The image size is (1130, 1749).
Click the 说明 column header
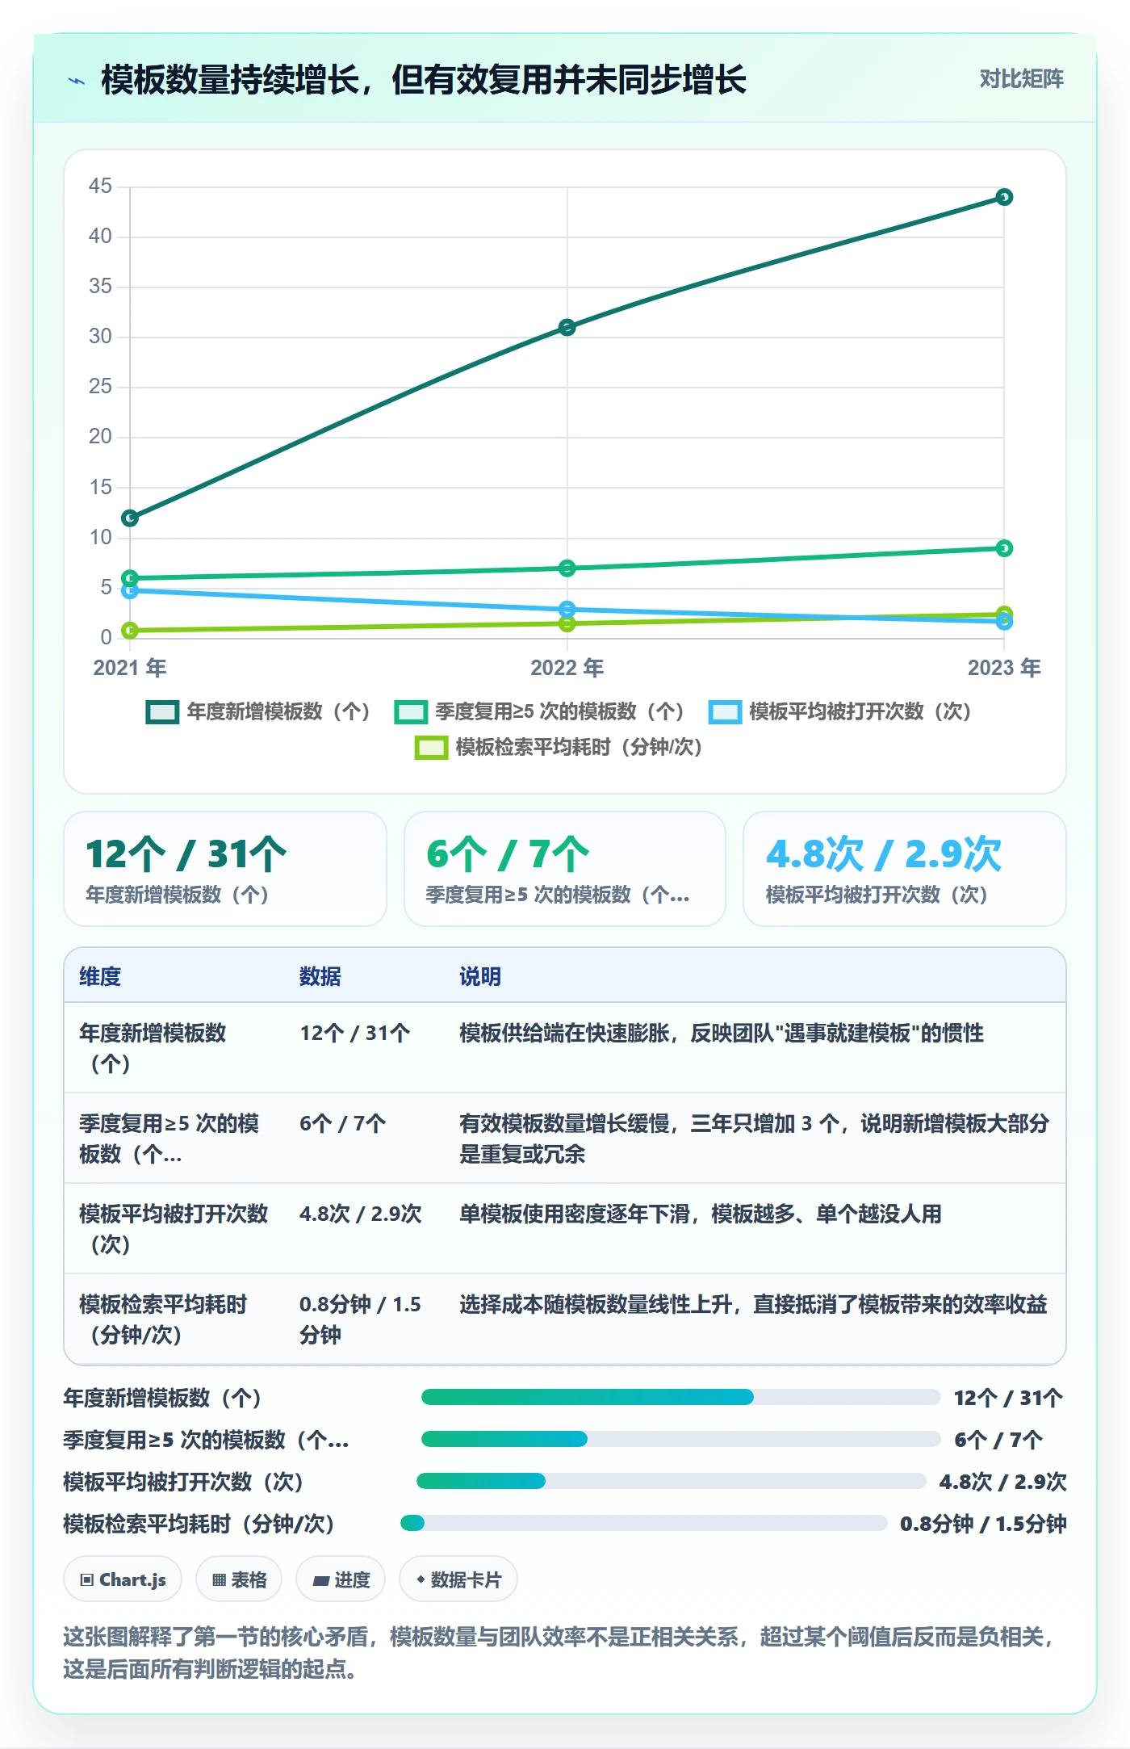pos(480,976)
